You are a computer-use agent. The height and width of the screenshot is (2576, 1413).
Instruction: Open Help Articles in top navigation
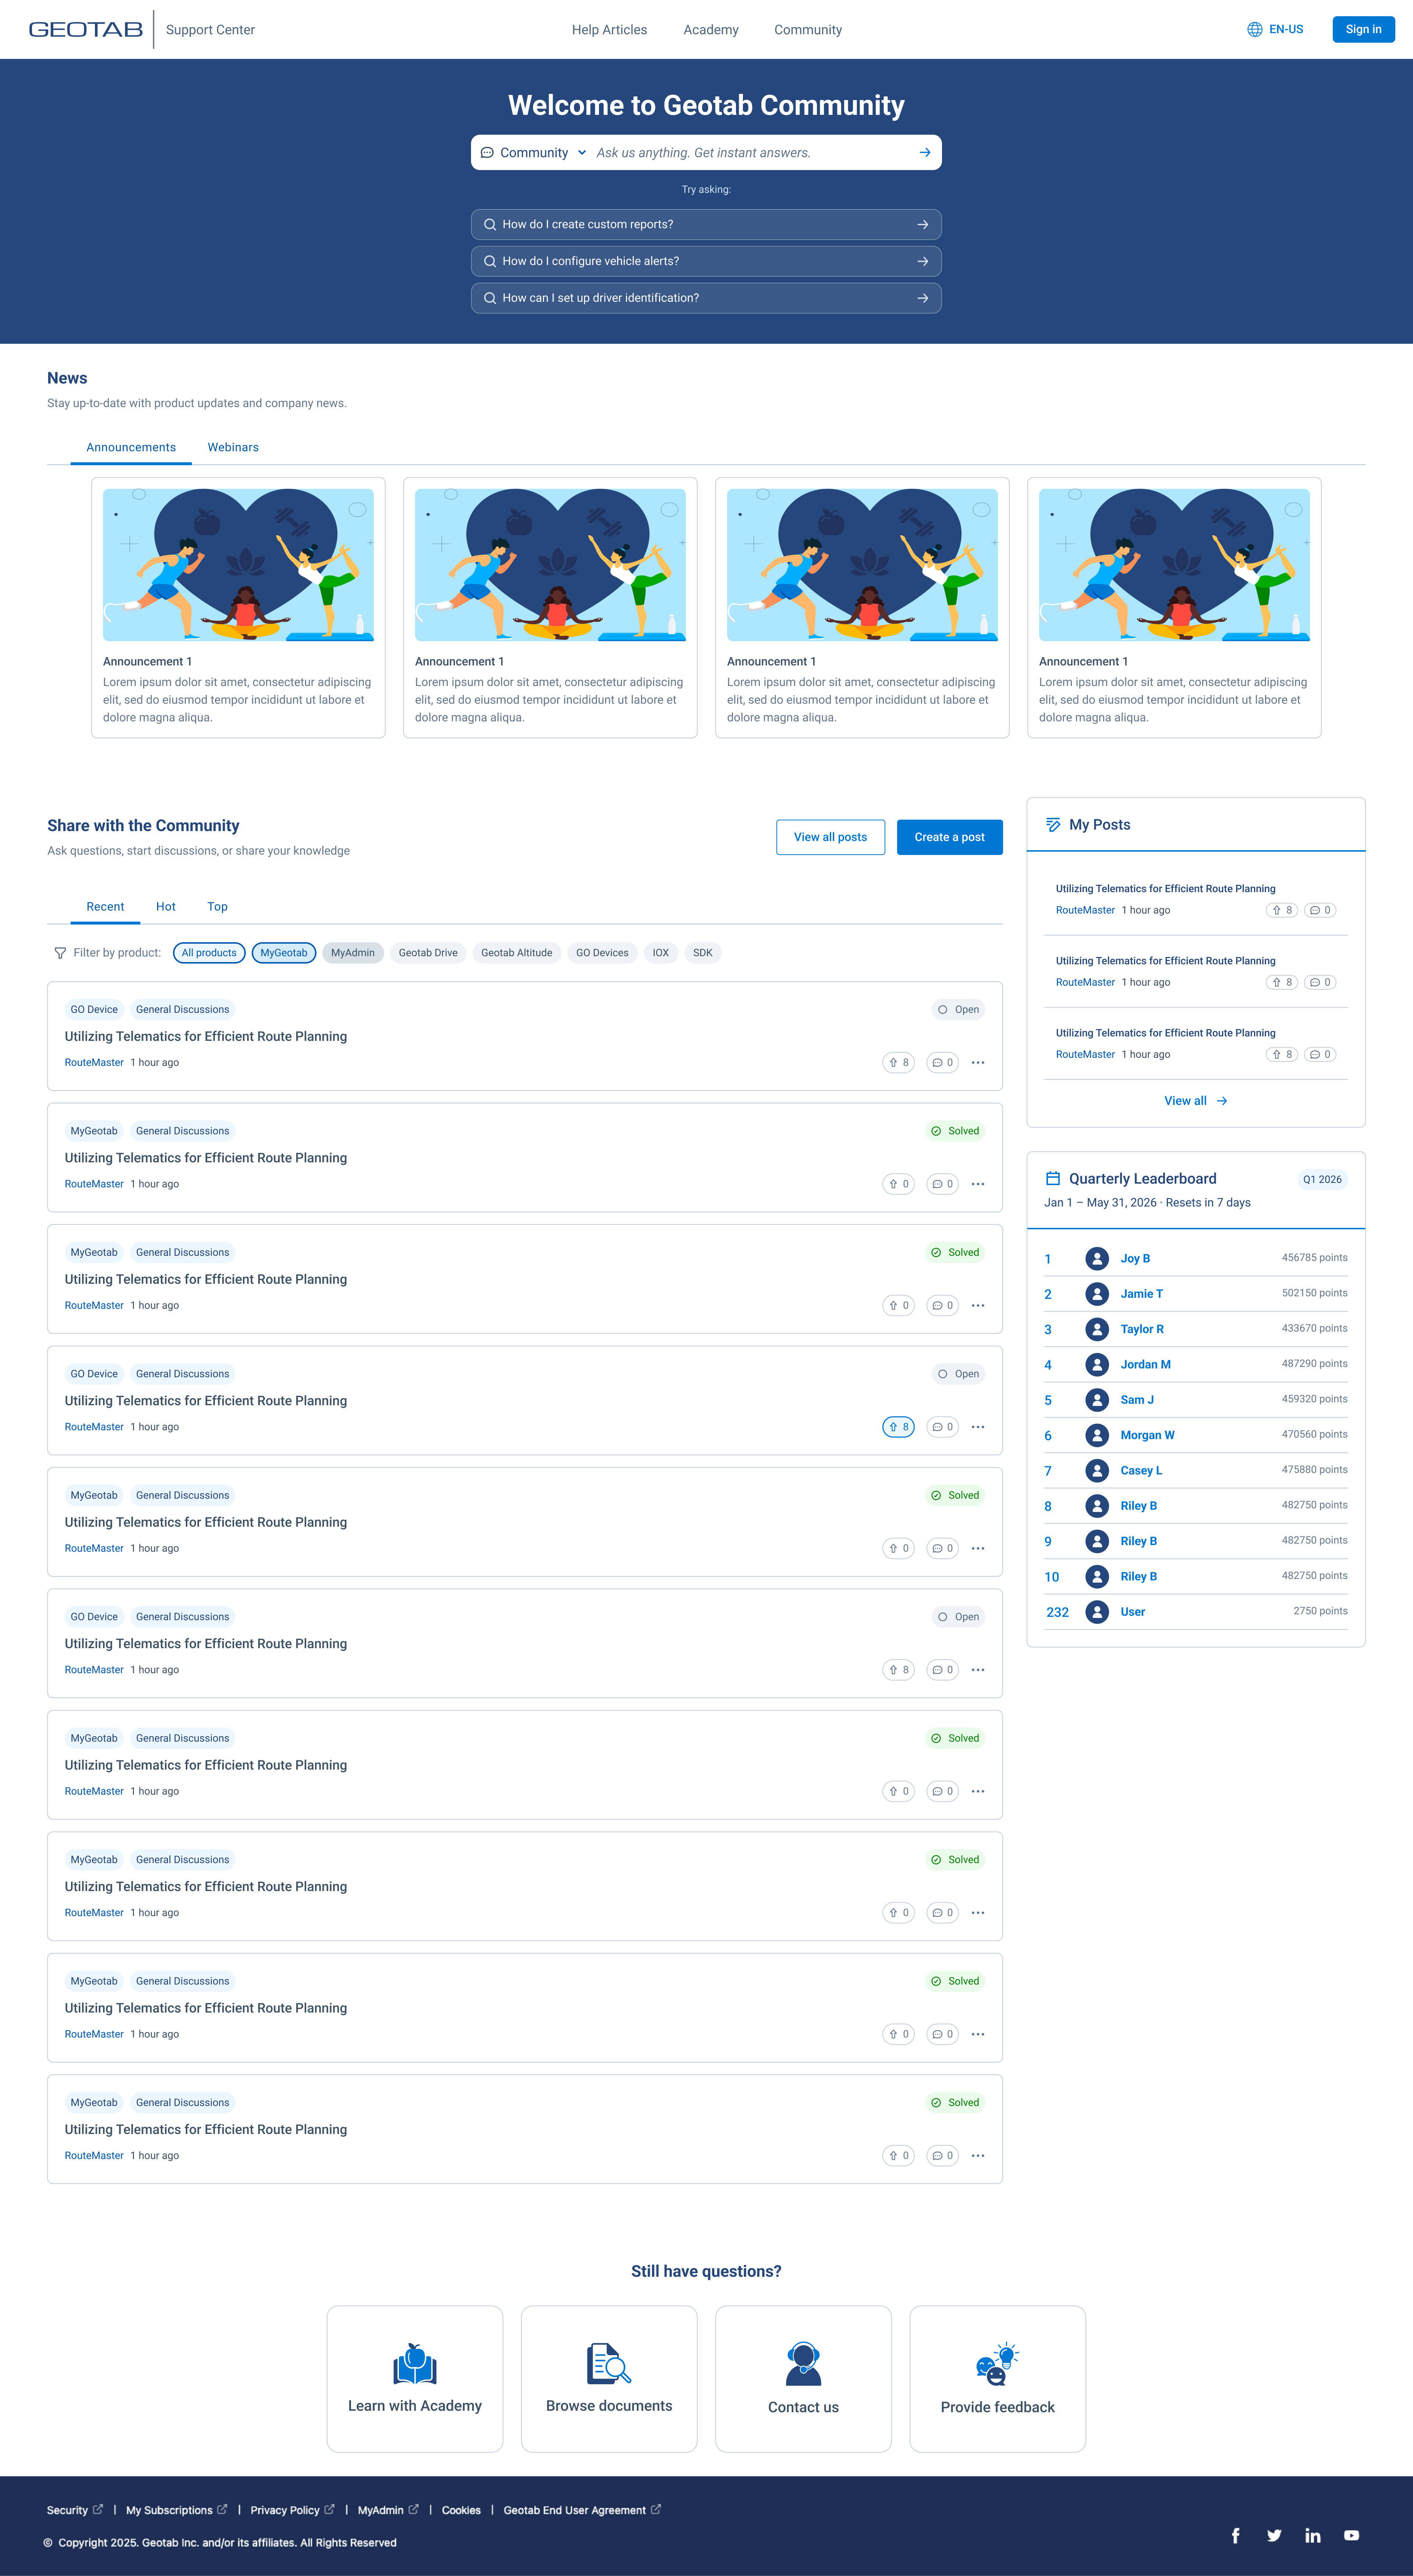click(x=609, y=30)
